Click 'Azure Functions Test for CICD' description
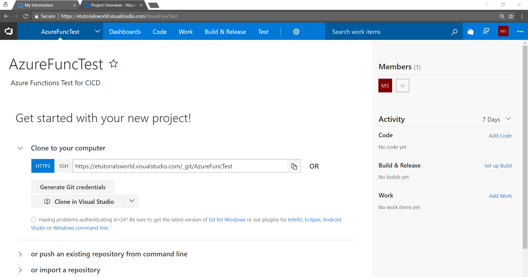The image size is (528, 277). 56,83
